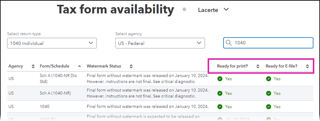This screenshot has width=320, height=121.
Task: Open Select return type dropdown
Action: pos(52,43)
